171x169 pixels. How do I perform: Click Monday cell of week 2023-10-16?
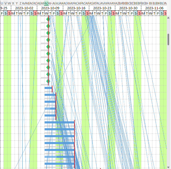(65, 14)
